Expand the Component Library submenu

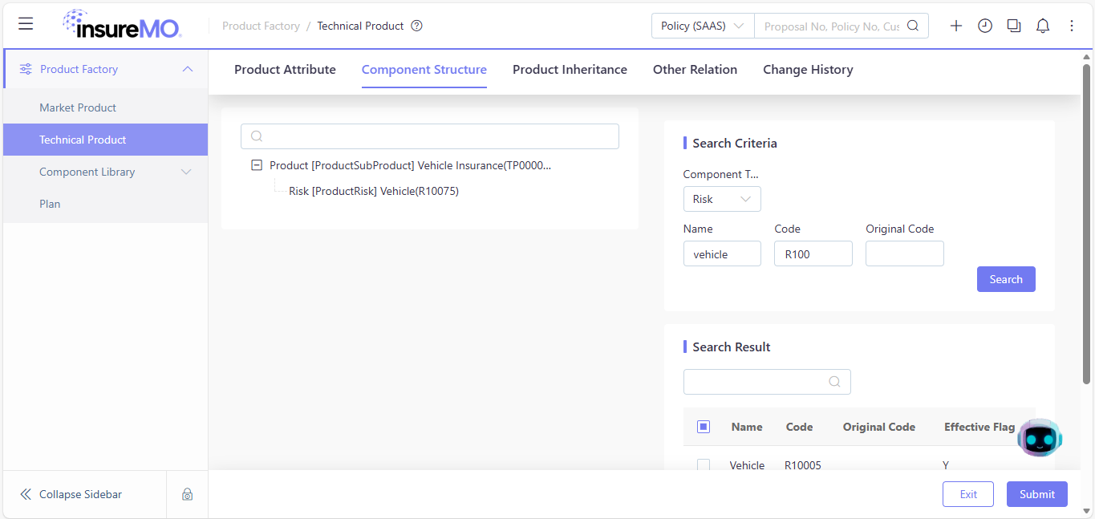pos(187,172)
